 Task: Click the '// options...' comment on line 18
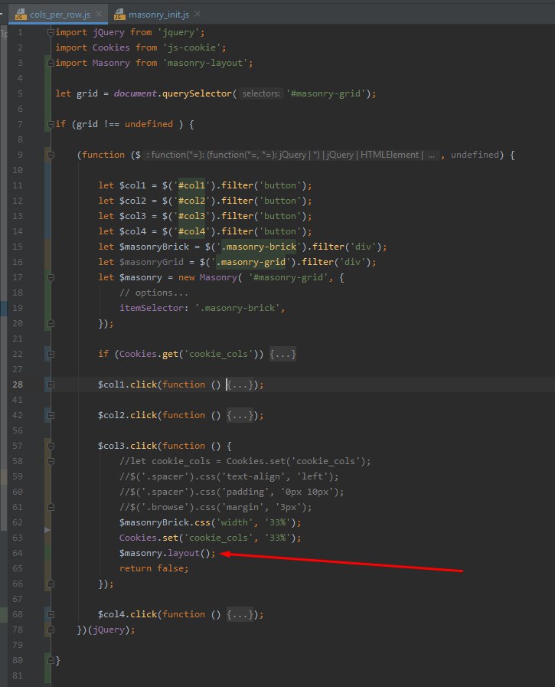point(154,293)
